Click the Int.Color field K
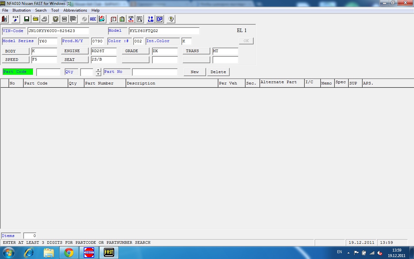This screenshot has width=414, height=259. tap(187, 41)
